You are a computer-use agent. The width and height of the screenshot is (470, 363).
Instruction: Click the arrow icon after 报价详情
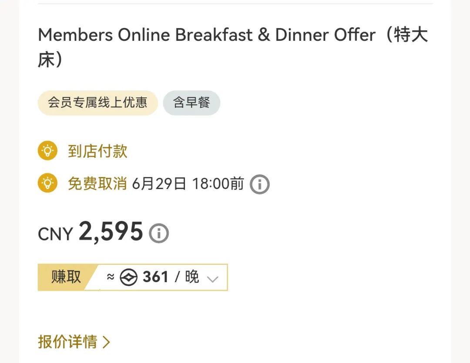(x=106, y=342)
